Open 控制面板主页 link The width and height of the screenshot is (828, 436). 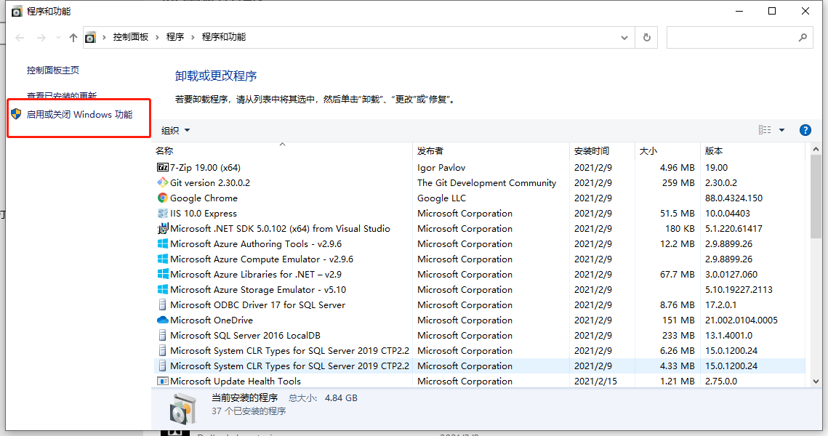(x=53, y=70)
